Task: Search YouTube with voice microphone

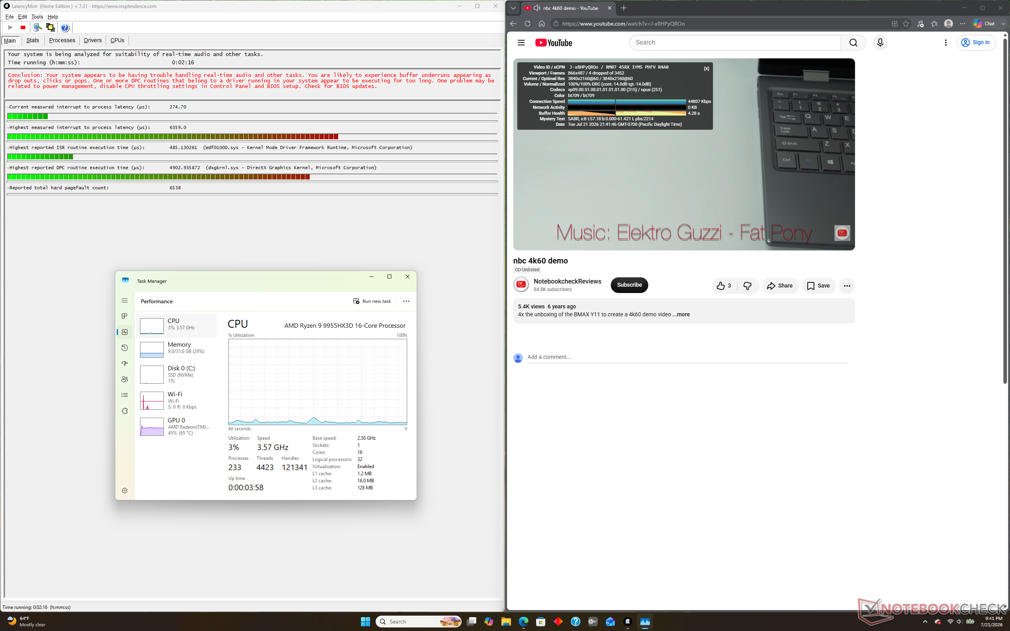Action: [x=880, y=43]
